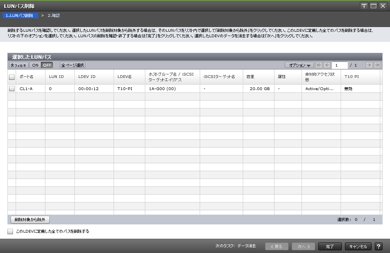
Task: Sort by T10 PI column header
Action: click(x=360, y=77)
